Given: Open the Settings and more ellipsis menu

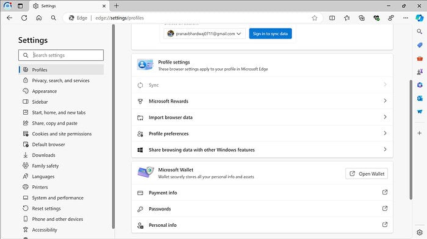Looking at the screenshot, I should click(406, 18).
